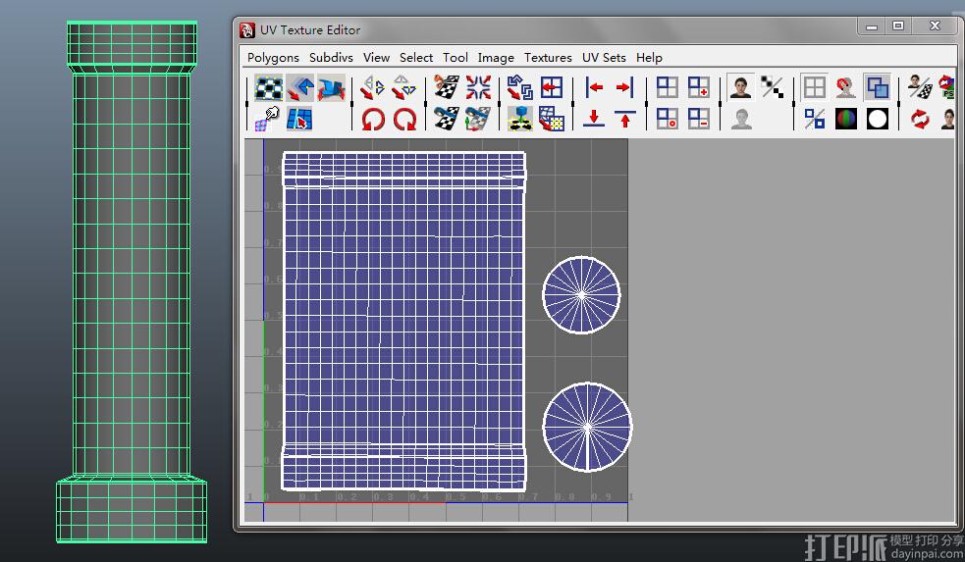Image resolution: width=965 pixels, height=562 pixels.
Task: Select the Smooth UV tool blue unfold icon
Action: pos(331,88)
